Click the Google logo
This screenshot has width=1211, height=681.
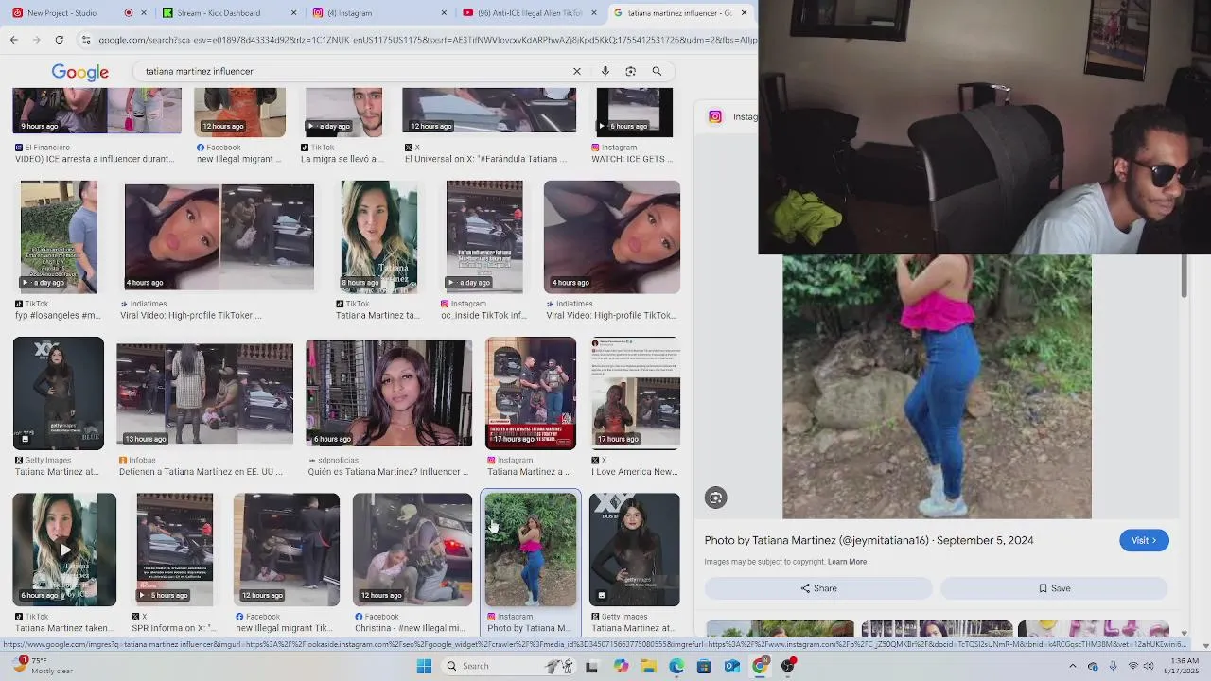(x=79, y=73)
